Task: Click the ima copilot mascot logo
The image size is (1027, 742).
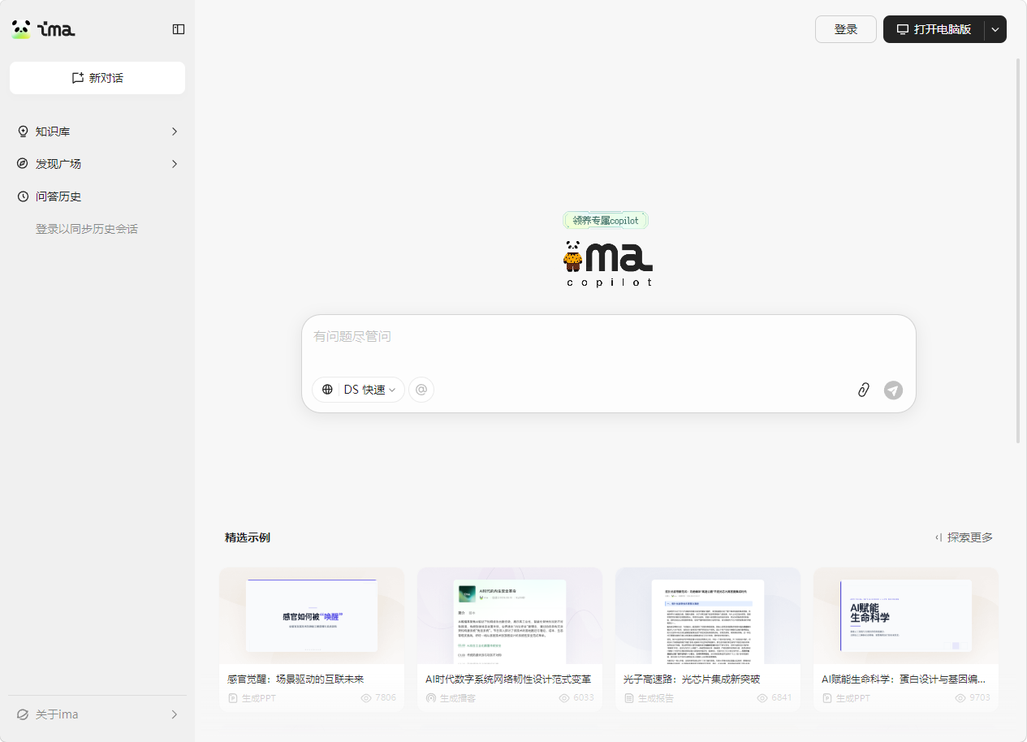Action: [x=608, y=263]
